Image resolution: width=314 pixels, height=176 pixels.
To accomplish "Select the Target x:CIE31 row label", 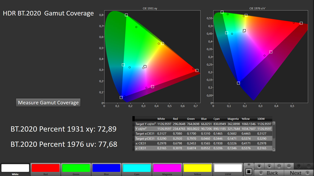I will coord(145,134).
